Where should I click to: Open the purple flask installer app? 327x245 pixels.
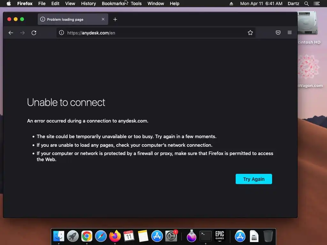(192, 236)
